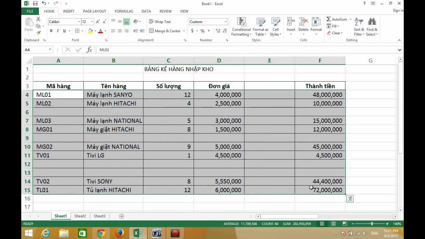Click Decrease Indent icon

[x=135, y=31]
